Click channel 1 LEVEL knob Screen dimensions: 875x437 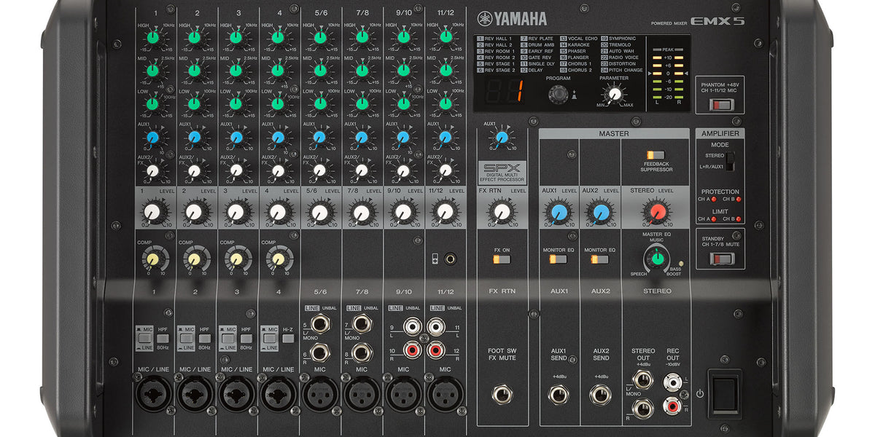pyautogui.click(x=152, y=213)
